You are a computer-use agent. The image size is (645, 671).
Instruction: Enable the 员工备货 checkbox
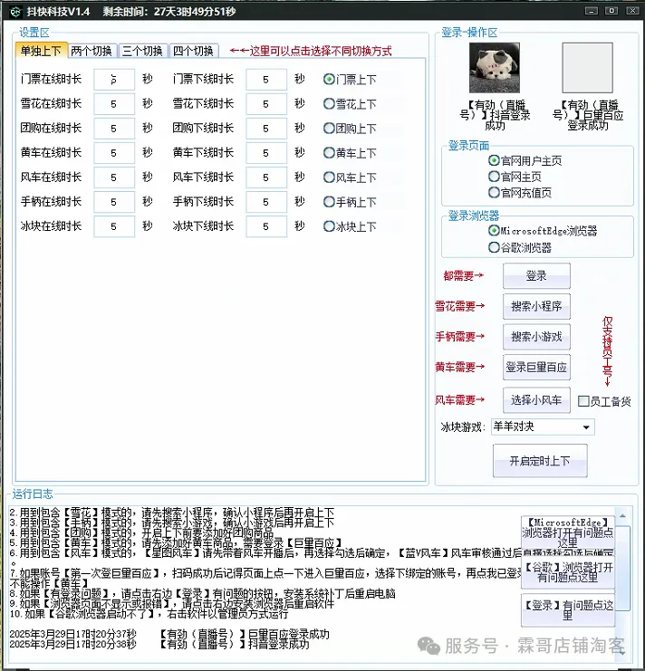584,401
